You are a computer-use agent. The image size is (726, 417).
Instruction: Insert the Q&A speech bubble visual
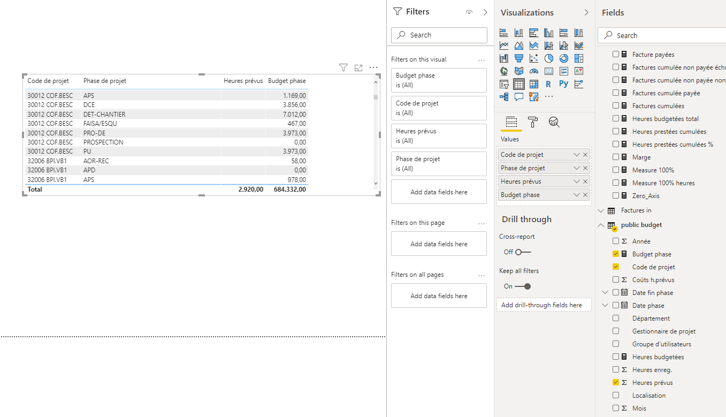(519, 97)
